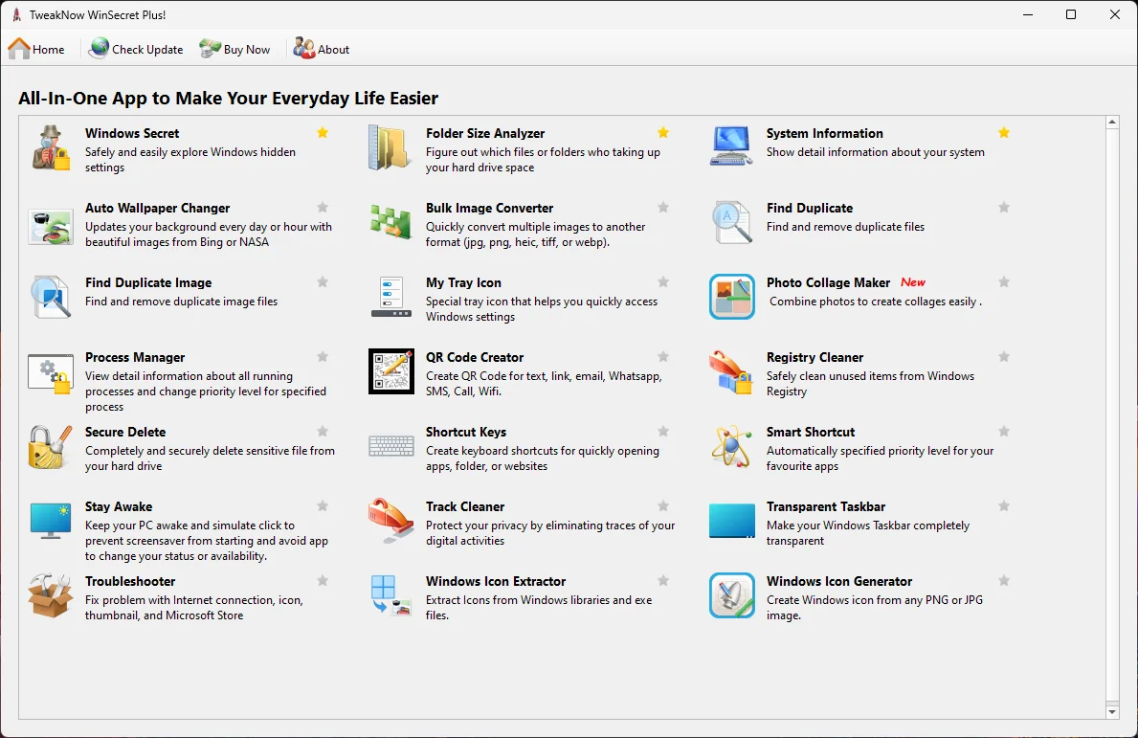Click the Buy Now button
The image size is (1138, 738).
point(235,49)
